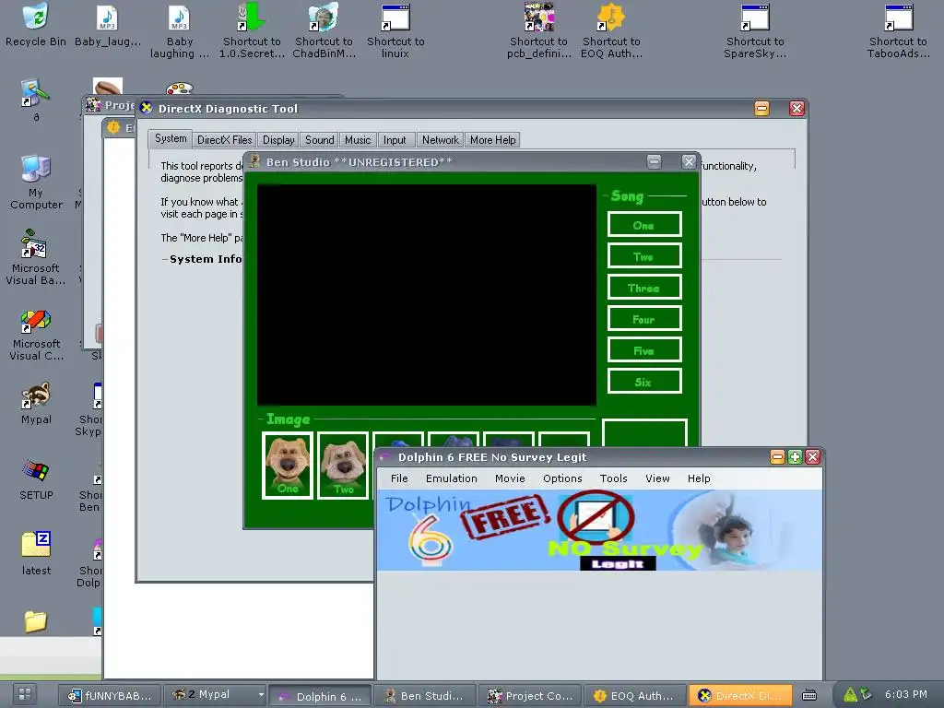Select Ben image thumbnail Two
Viewport: 944px width, 708px height.
(343, 466)
